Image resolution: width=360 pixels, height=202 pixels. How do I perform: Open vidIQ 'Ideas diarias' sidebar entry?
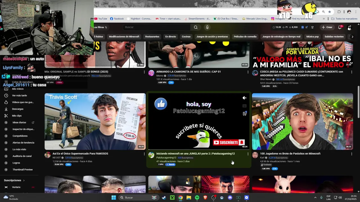19,122
